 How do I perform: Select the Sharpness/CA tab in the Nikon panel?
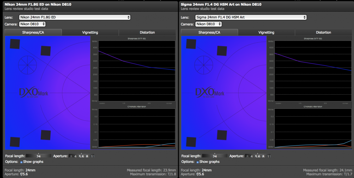pyautogui.click(x=33, y=32)
